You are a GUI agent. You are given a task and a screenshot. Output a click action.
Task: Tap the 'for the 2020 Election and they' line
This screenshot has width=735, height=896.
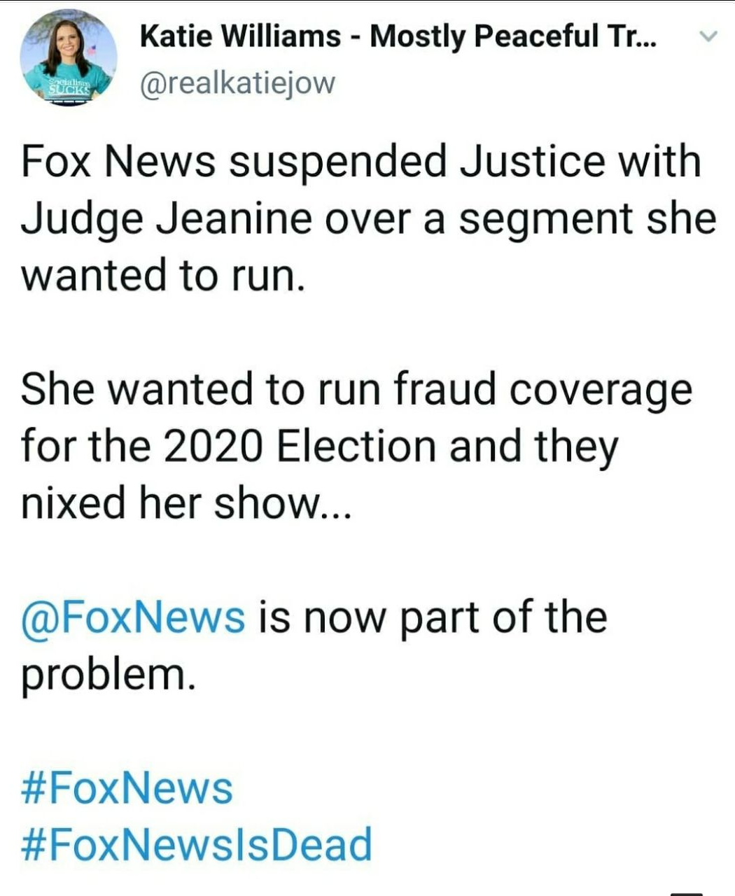pyautogui.click(x=319, y=446)
